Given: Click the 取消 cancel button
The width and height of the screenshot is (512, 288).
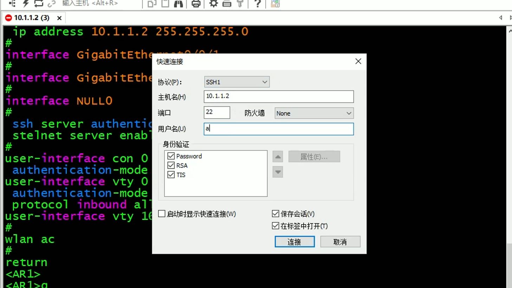Looking at the screenshot, I should pyautogui.click(x=340, y=242).
